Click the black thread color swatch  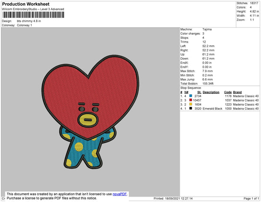pyautogui.click(x=191, y=108)
